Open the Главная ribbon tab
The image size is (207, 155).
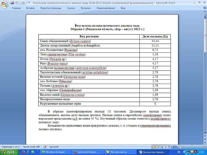click(x=16, y=8)
